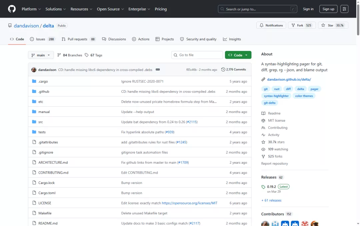View the 525 forks link
Viewport: 360px width, 226px height.
point(272,156)
